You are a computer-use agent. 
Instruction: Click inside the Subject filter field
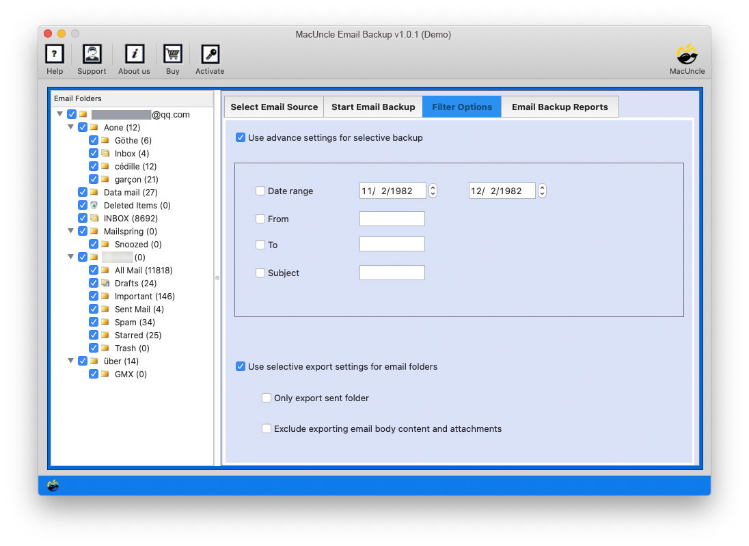tap(392, 272)
